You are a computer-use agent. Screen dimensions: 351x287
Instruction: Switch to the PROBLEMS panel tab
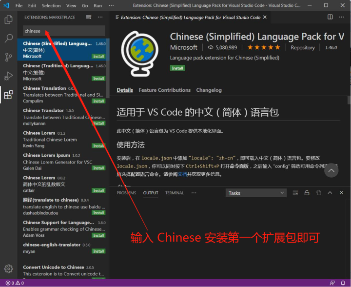click(126, 193)
